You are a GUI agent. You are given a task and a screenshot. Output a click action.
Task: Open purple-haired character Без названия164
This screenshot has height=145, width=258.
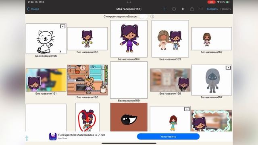click(129, 39)
